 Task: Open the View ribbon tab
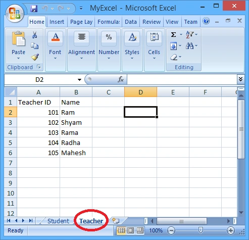(172, 22)
